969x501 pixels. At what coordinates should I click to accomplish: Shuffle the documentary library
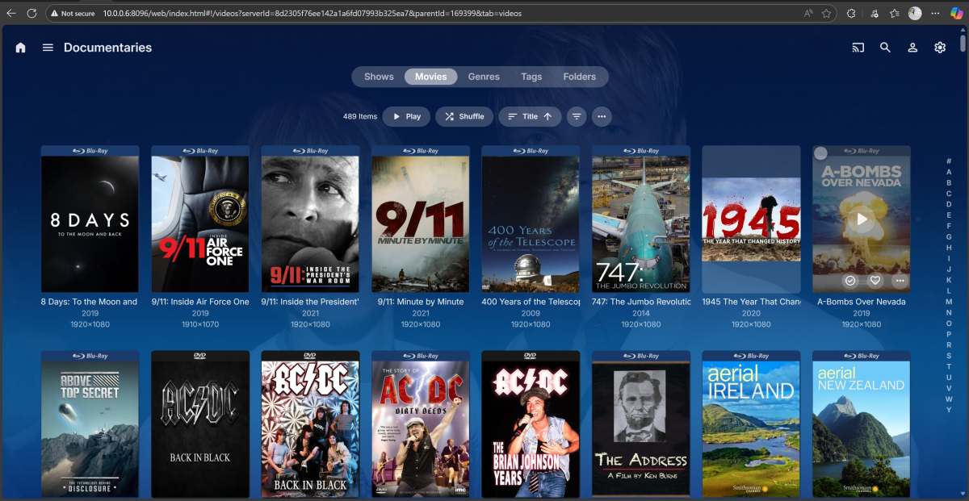coord(464,116)
